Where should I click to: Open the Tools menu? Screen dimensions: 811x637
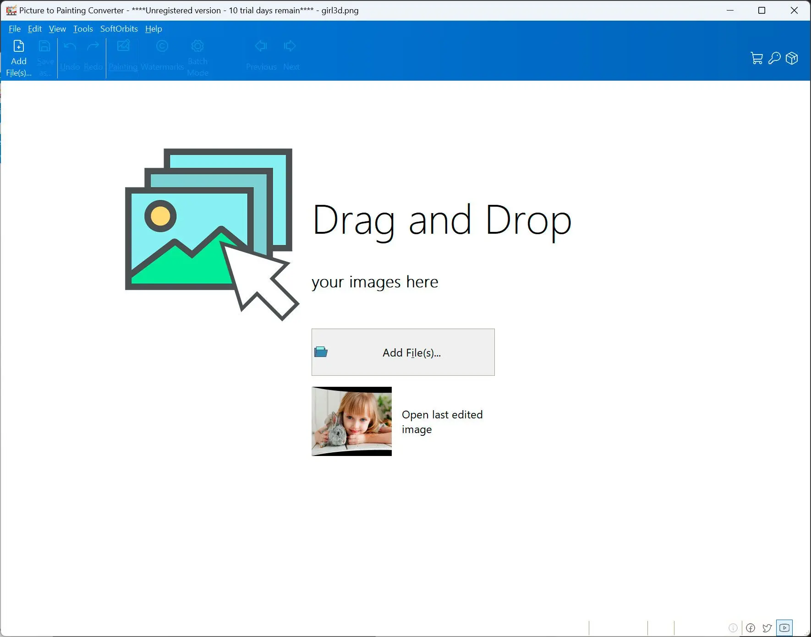point(83,29)
